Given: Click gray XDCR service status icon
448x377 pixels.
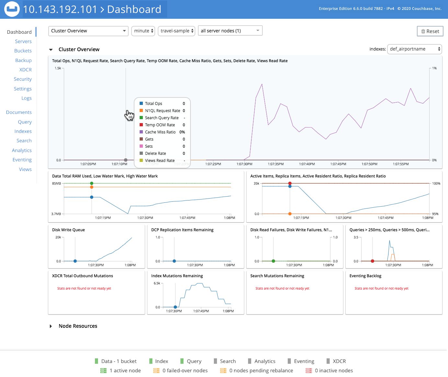Looking at the screenshot, I should 328,361.
